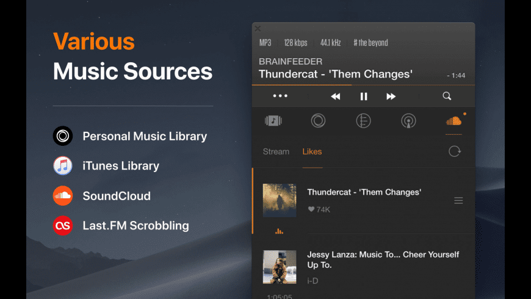Select the Jessy Lanza: Music To... Cheer Yourself track
The width and height of the screenshot is (531, 299).
383,260
